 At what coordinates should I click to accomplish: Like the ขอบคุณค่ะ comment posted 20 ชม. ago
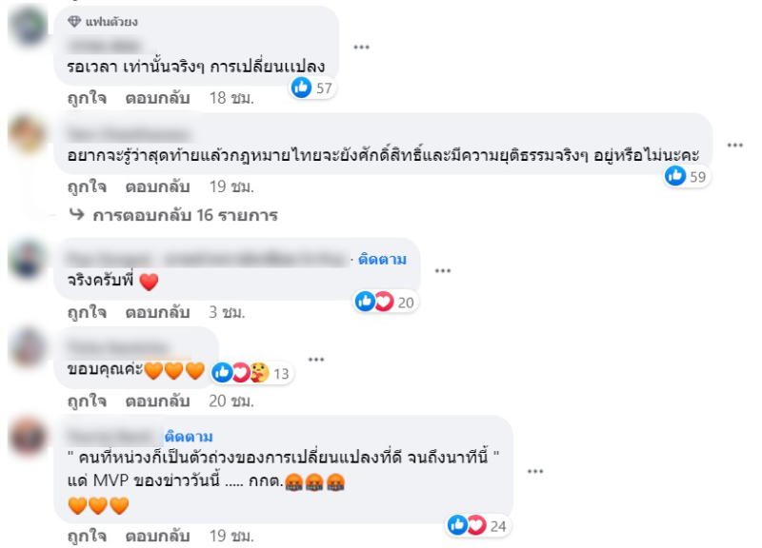pyautogui.click(x=87, y=401)
